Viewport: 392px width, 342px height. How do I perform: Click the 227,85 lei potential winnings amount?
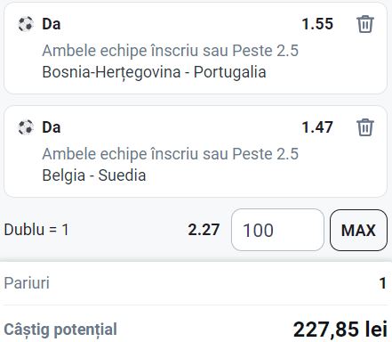point(340,330)
